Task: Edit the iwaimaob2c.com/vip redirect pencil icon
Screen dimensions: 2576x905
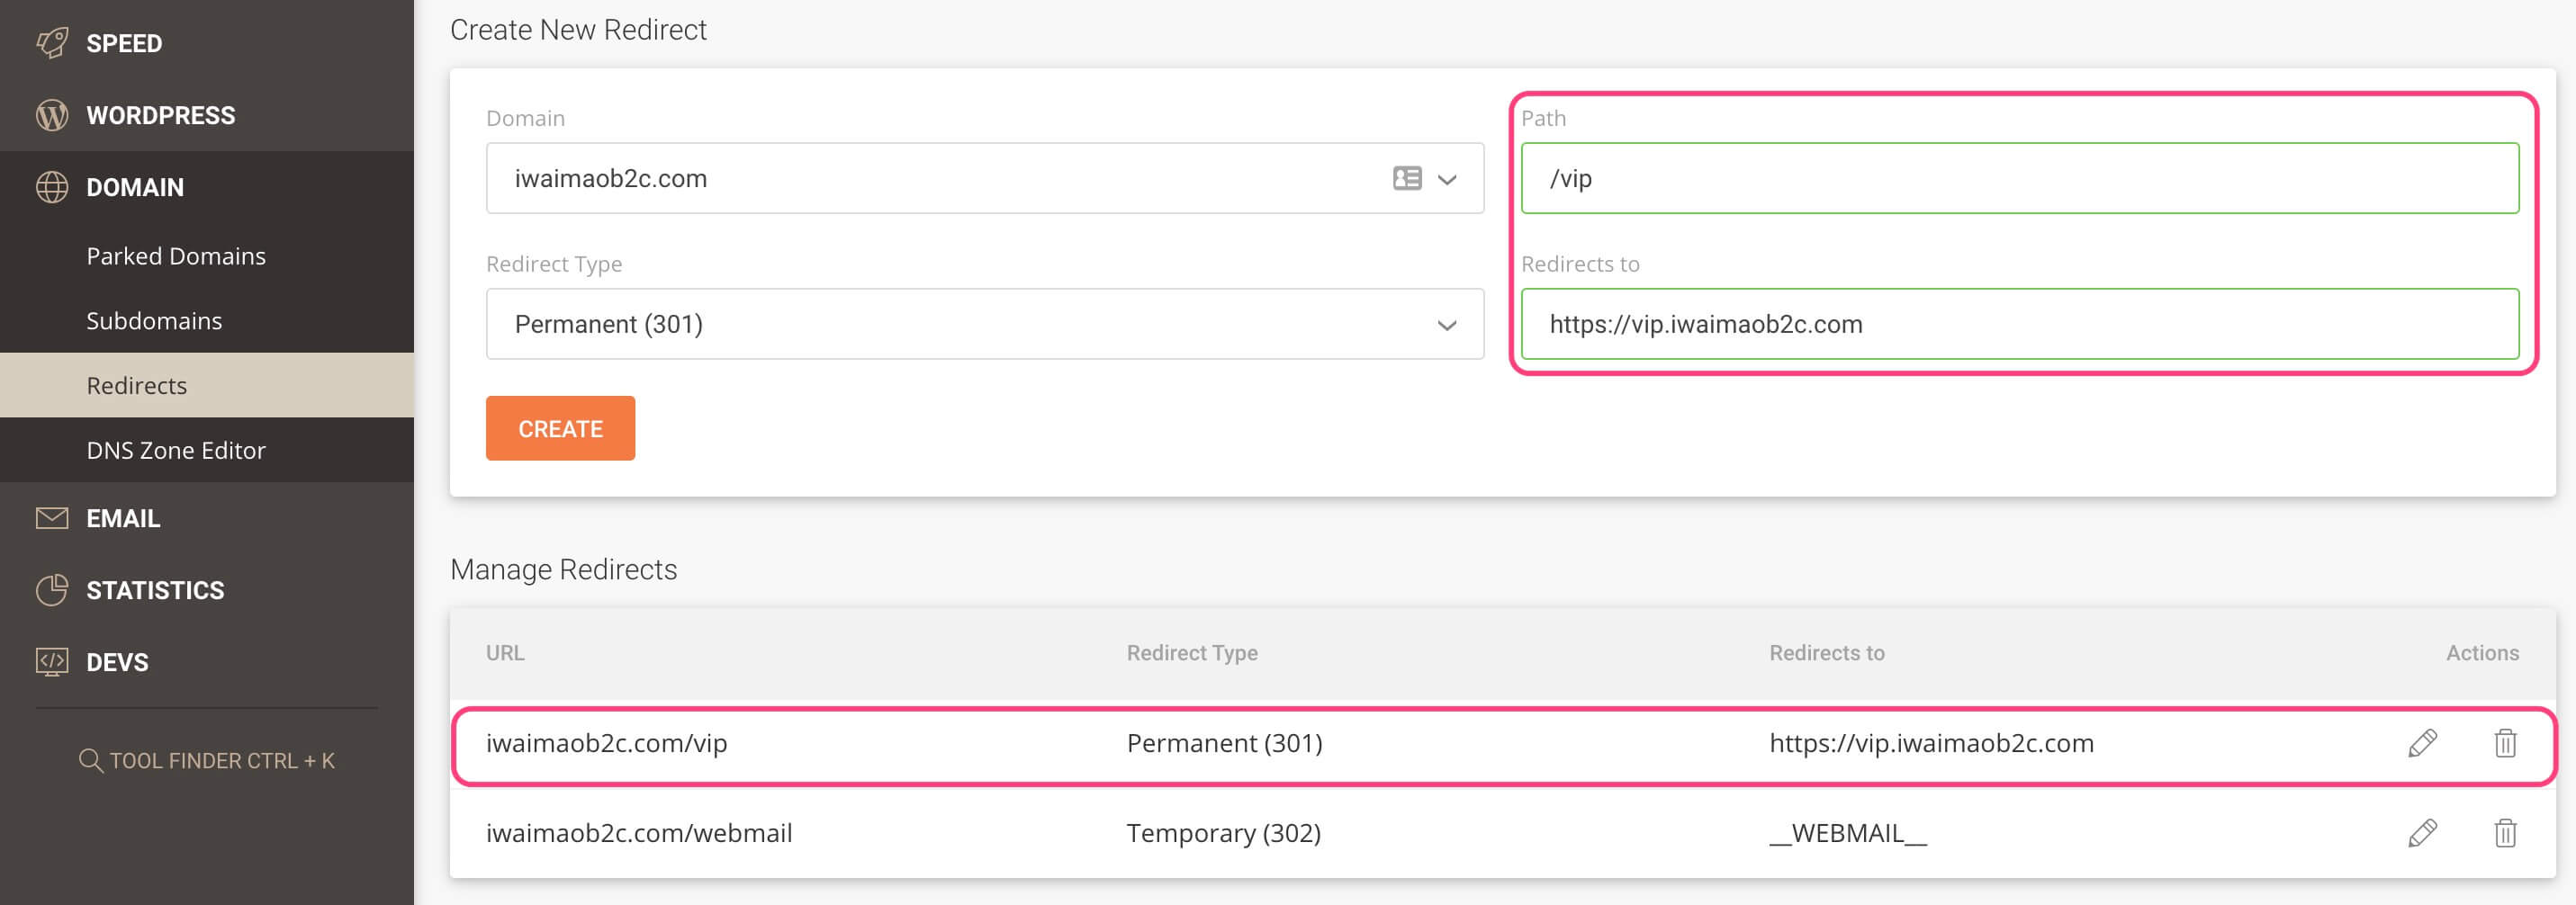Action: click(x=2422, y=743)
